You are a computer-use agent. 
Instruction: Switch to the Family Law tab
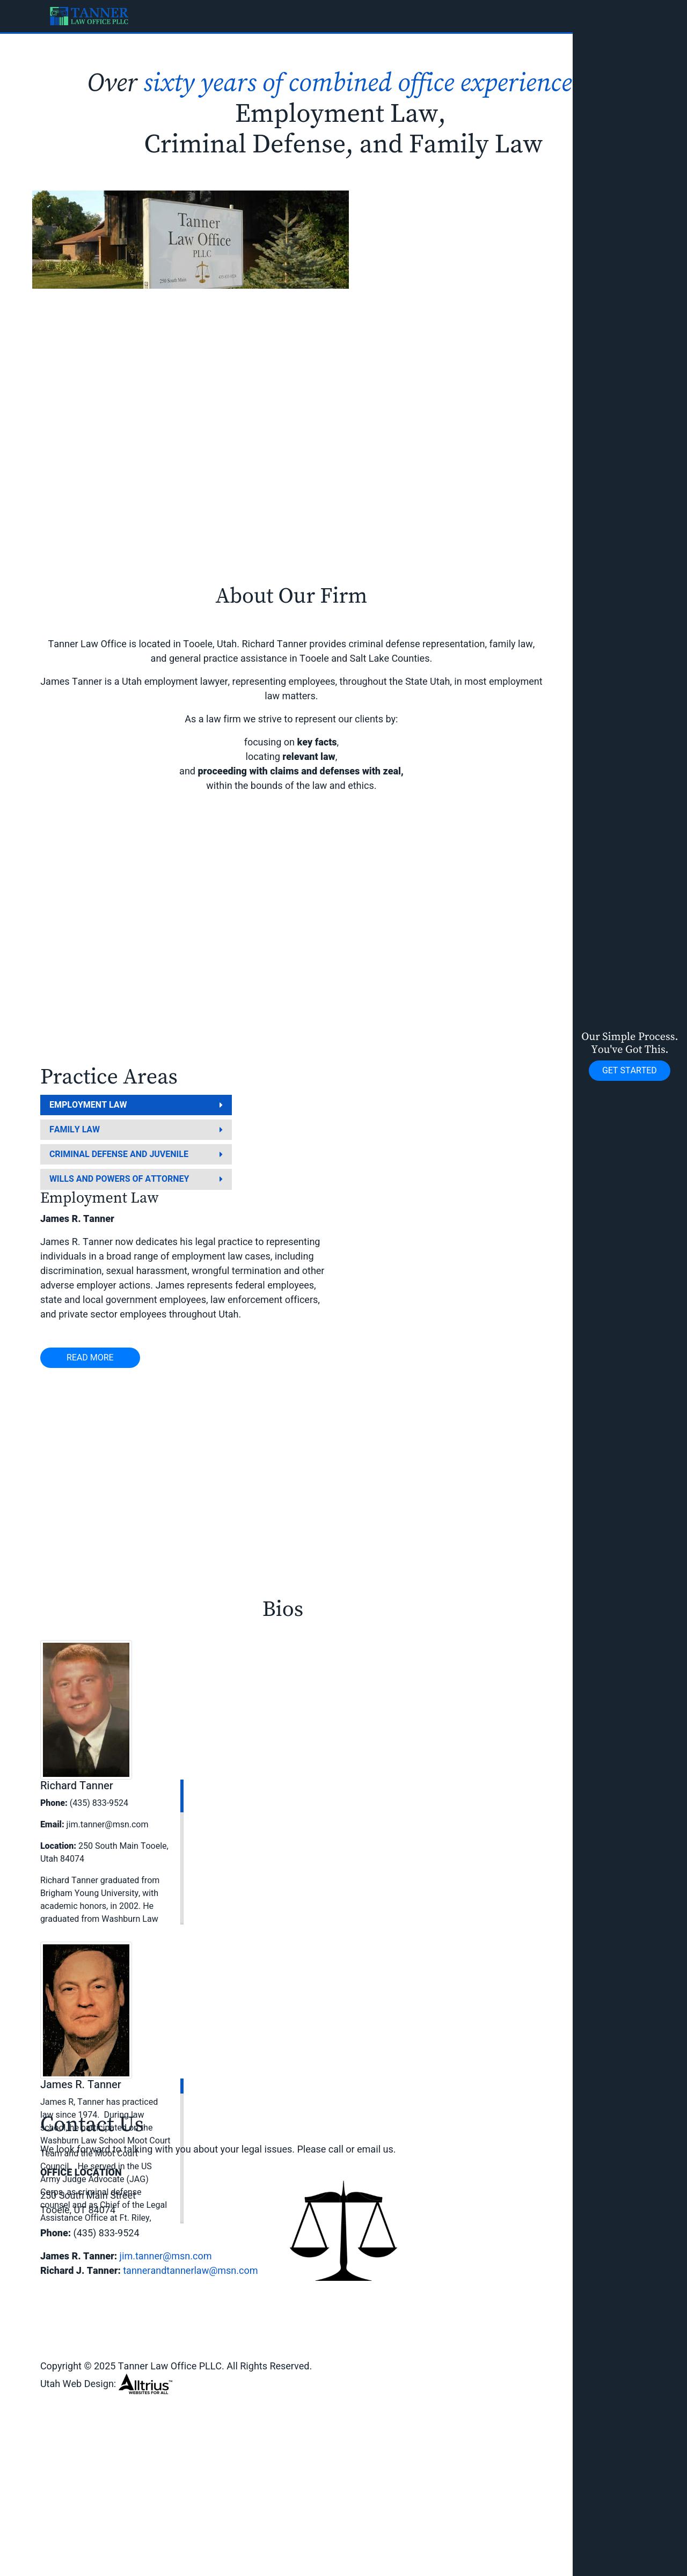coord(75,1129)
